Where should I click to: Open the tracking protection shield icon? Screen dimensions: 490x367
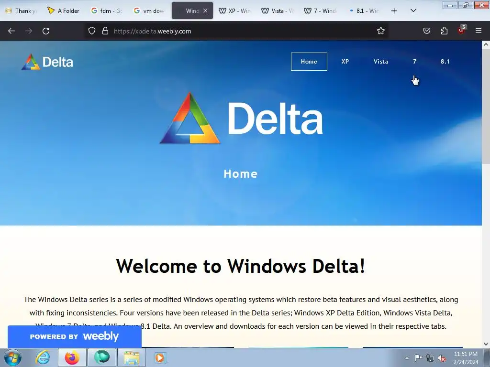(x=91, y=31)
